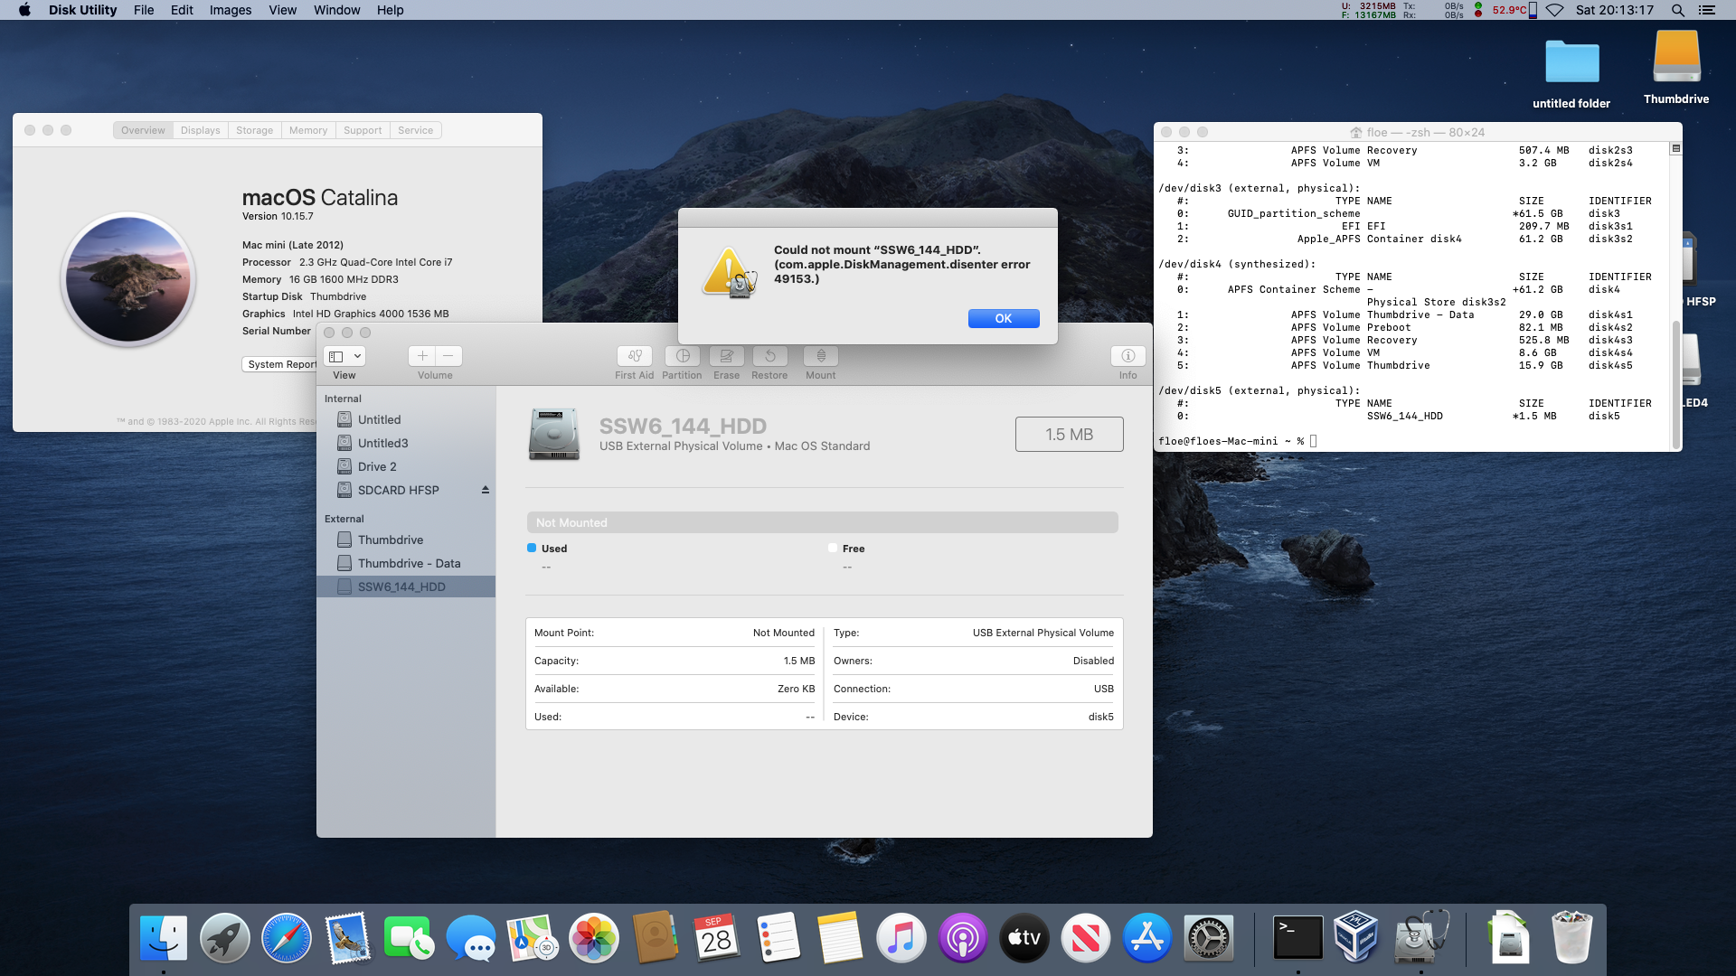Dismiss the mount error with OK
The image size is (1736, 976).
[x=1004, y=318]
